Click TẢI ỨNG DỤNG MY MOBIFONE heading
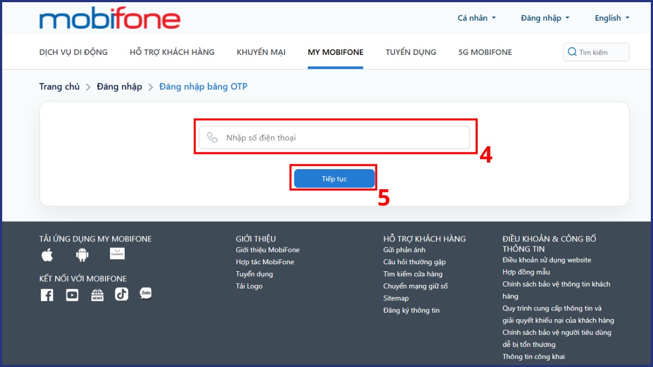 pos(95,239)
